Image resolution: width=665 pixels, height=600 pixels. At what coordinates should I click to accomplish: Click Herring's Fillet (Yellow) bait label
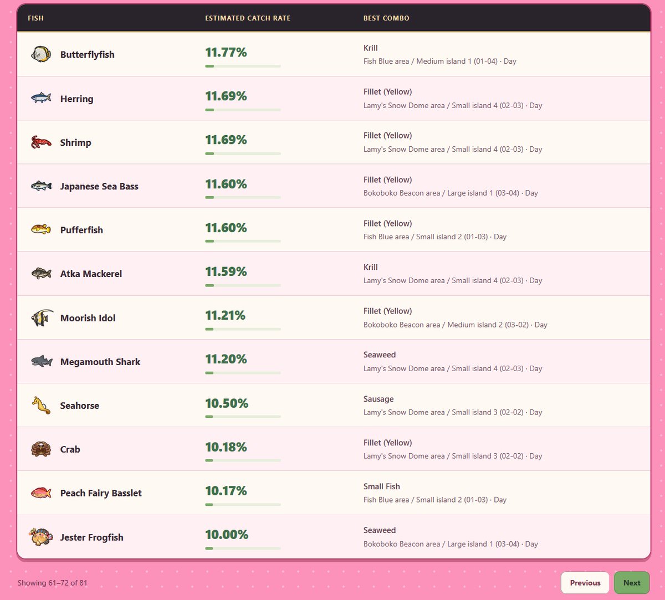click(x=388, y=92)
